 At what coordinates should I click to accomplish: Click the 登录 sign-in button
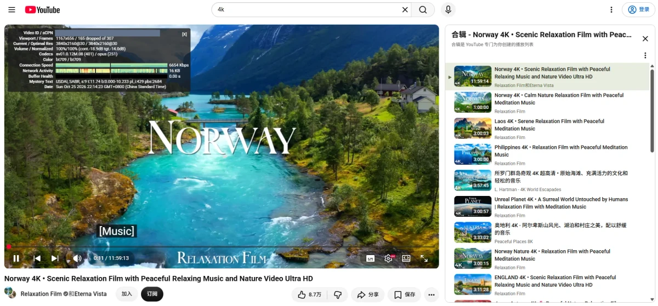638,10
